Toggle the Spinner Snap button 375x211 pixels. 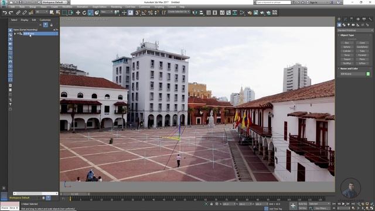[156, 13]
